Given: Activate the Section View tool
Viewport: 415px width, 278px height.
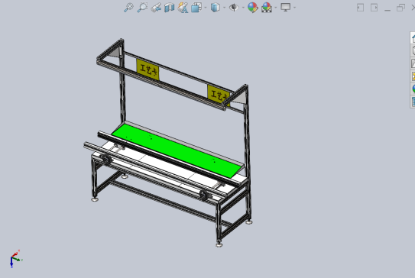Looking at the screenshot, I should pos(170,8).
